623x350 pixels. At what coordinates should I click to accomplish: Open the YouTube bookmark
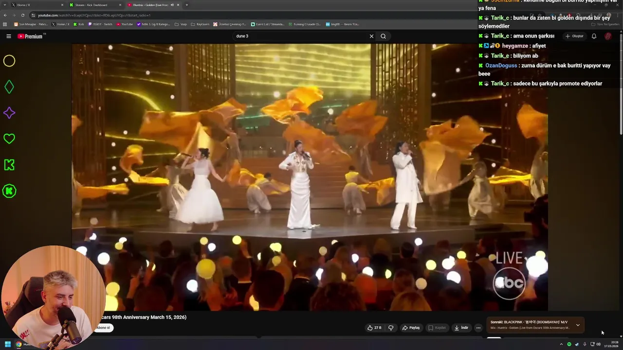[125, 24]
